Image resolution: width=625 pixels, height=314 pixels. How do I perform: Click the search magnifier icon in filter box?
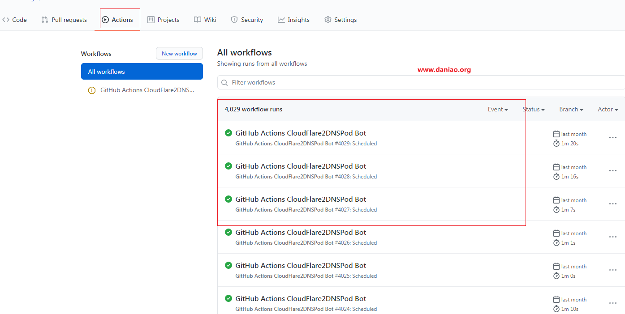pos(224,83)
